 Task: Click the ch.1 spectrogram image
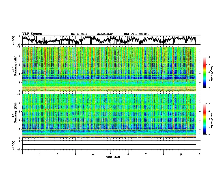(109, 69)
